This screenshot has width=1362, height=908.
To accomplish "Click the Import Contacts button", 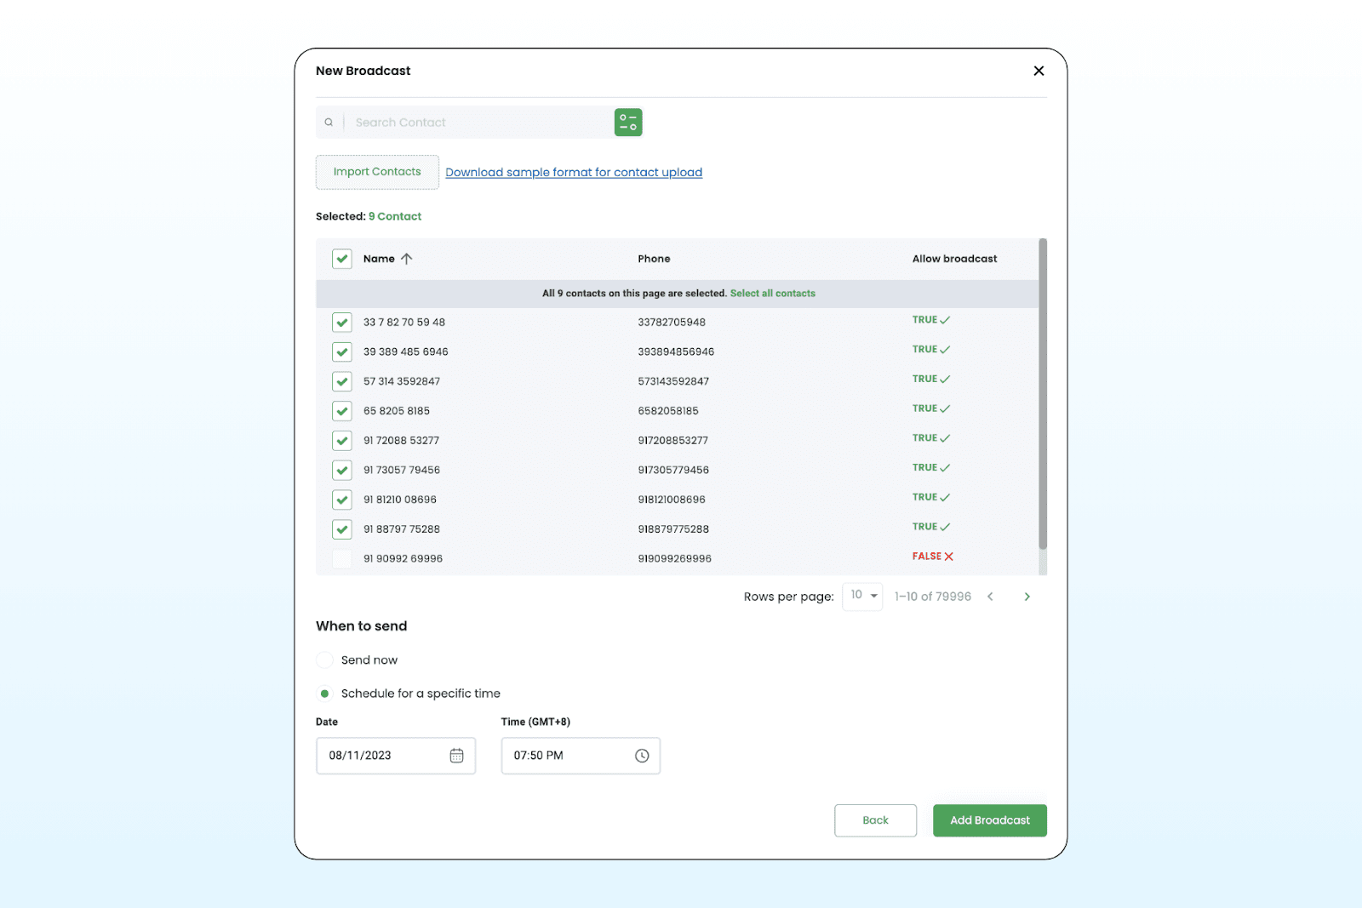I will click(377, 172).
